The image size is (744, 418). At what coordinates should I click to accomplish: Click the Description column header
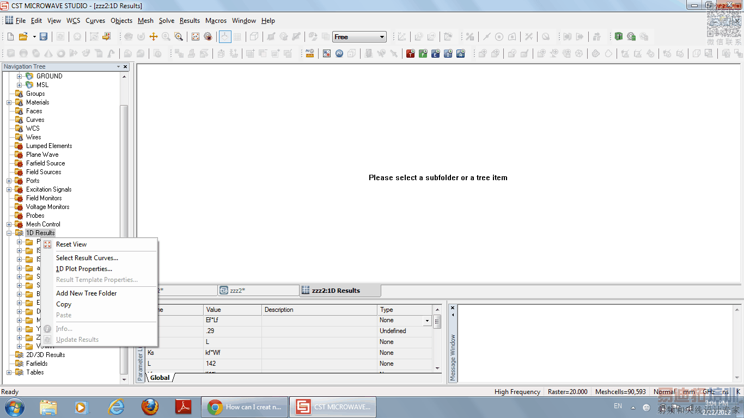(x=320, y=310)
